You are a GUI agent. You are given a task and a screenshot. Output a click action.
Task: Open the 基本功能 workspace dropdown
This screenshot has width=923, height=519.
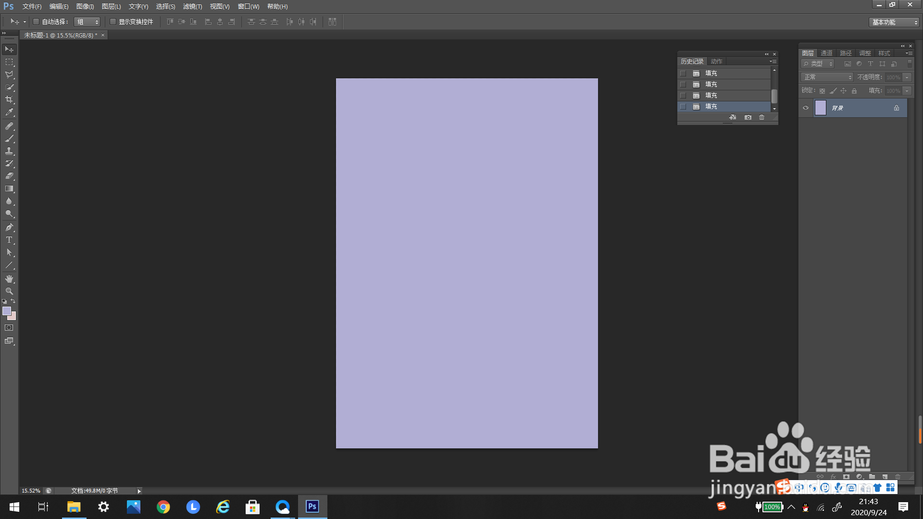point(894,22)
